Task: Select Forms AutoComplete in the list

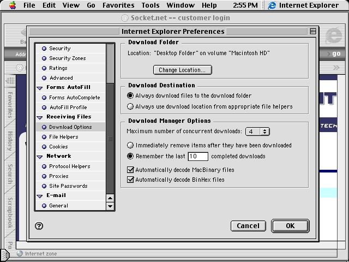Action: [71, 97]
